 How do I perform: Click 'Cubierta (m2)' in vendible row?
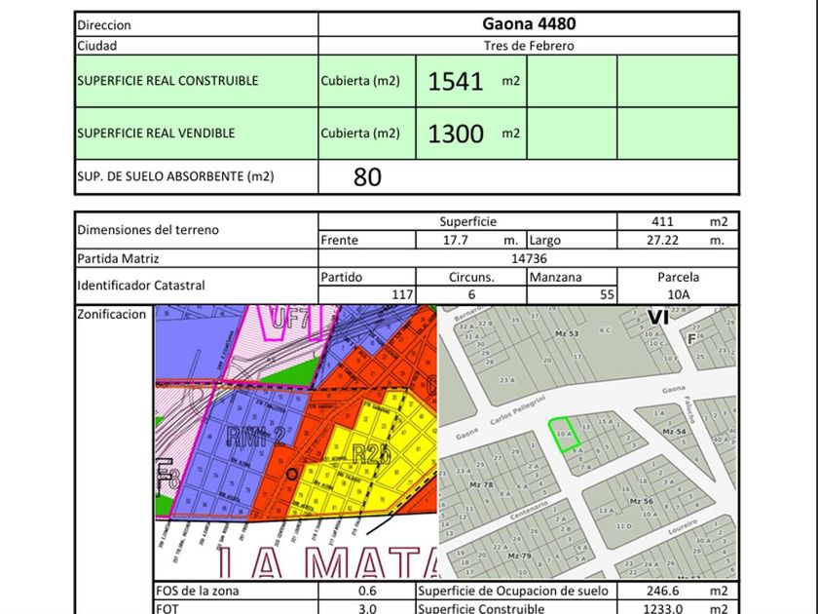pos(360,134)
